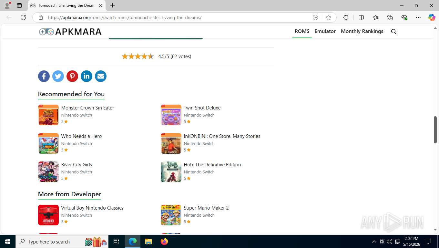
Task: Open browser essentials heart icon
Action: [x=404, y=17]
